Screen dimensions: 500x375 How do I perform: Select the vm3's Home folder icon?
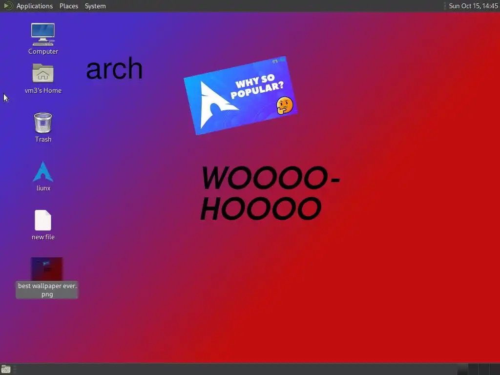point(43,73)
